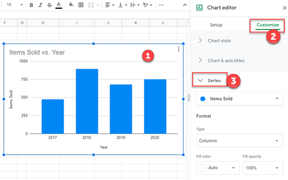Image resolution: width=288 pixels, height=180 pixels.
Task: Close the Chart editor panel
Action: click(284, 8)
